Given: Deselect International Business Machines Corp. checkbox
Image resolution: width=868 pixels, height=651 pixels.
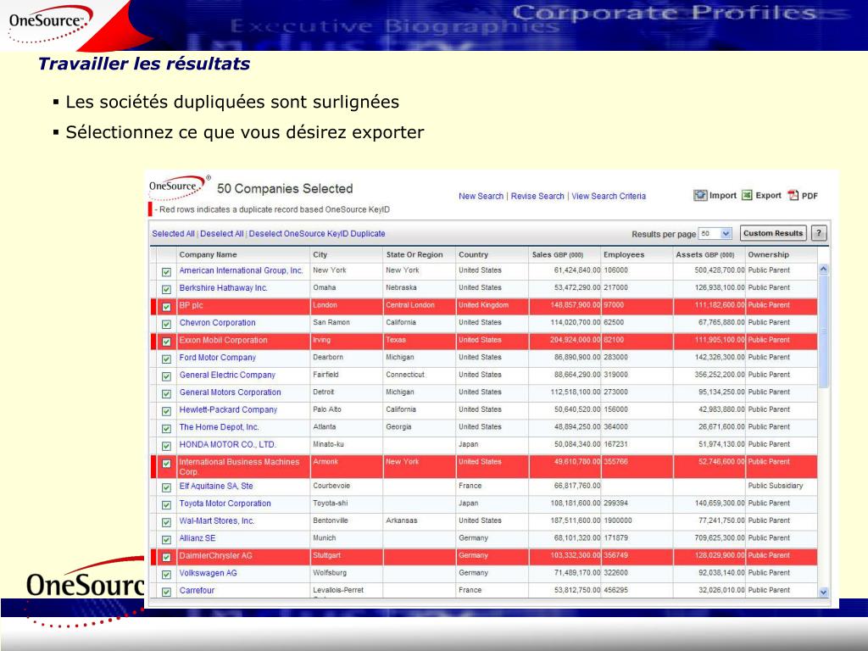Looking at the screenshot, I should 166,464.
